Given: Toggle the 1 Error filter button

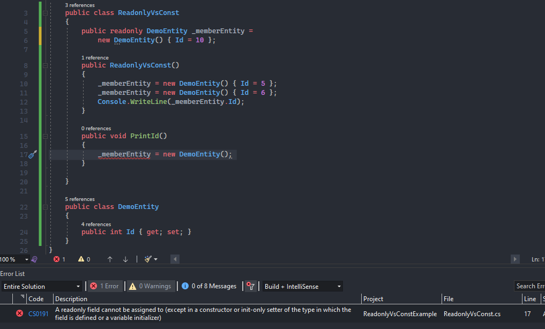Looking at the screenshot, I should pyautogui.click(x=104, y=286).
